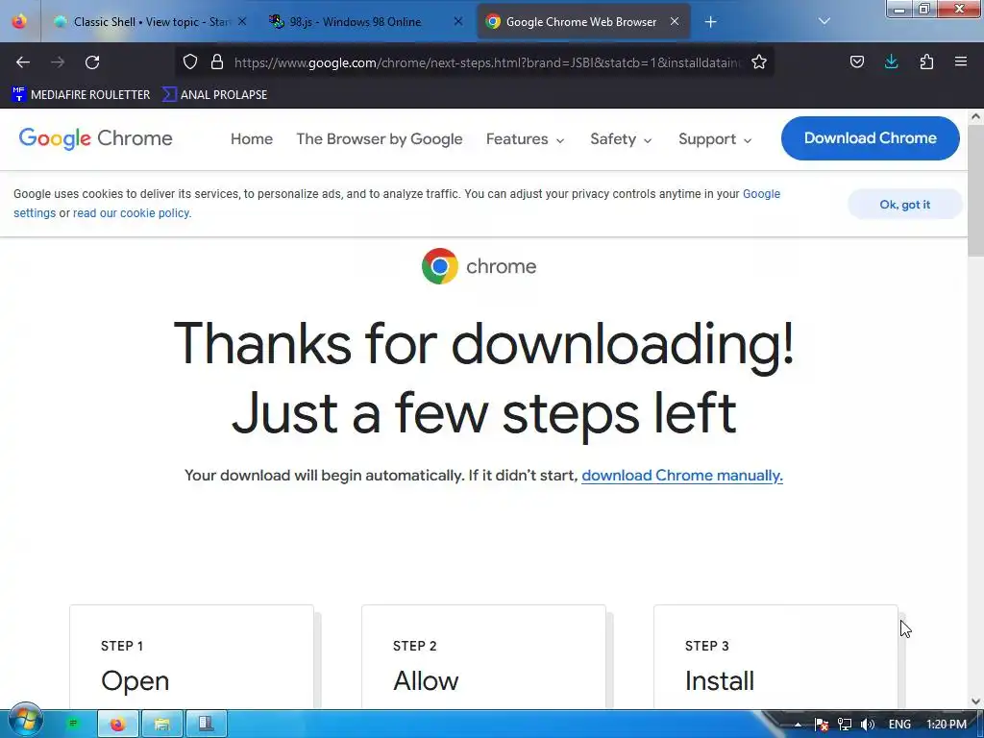Expand the Support dropdown menu

click(715, 139)
